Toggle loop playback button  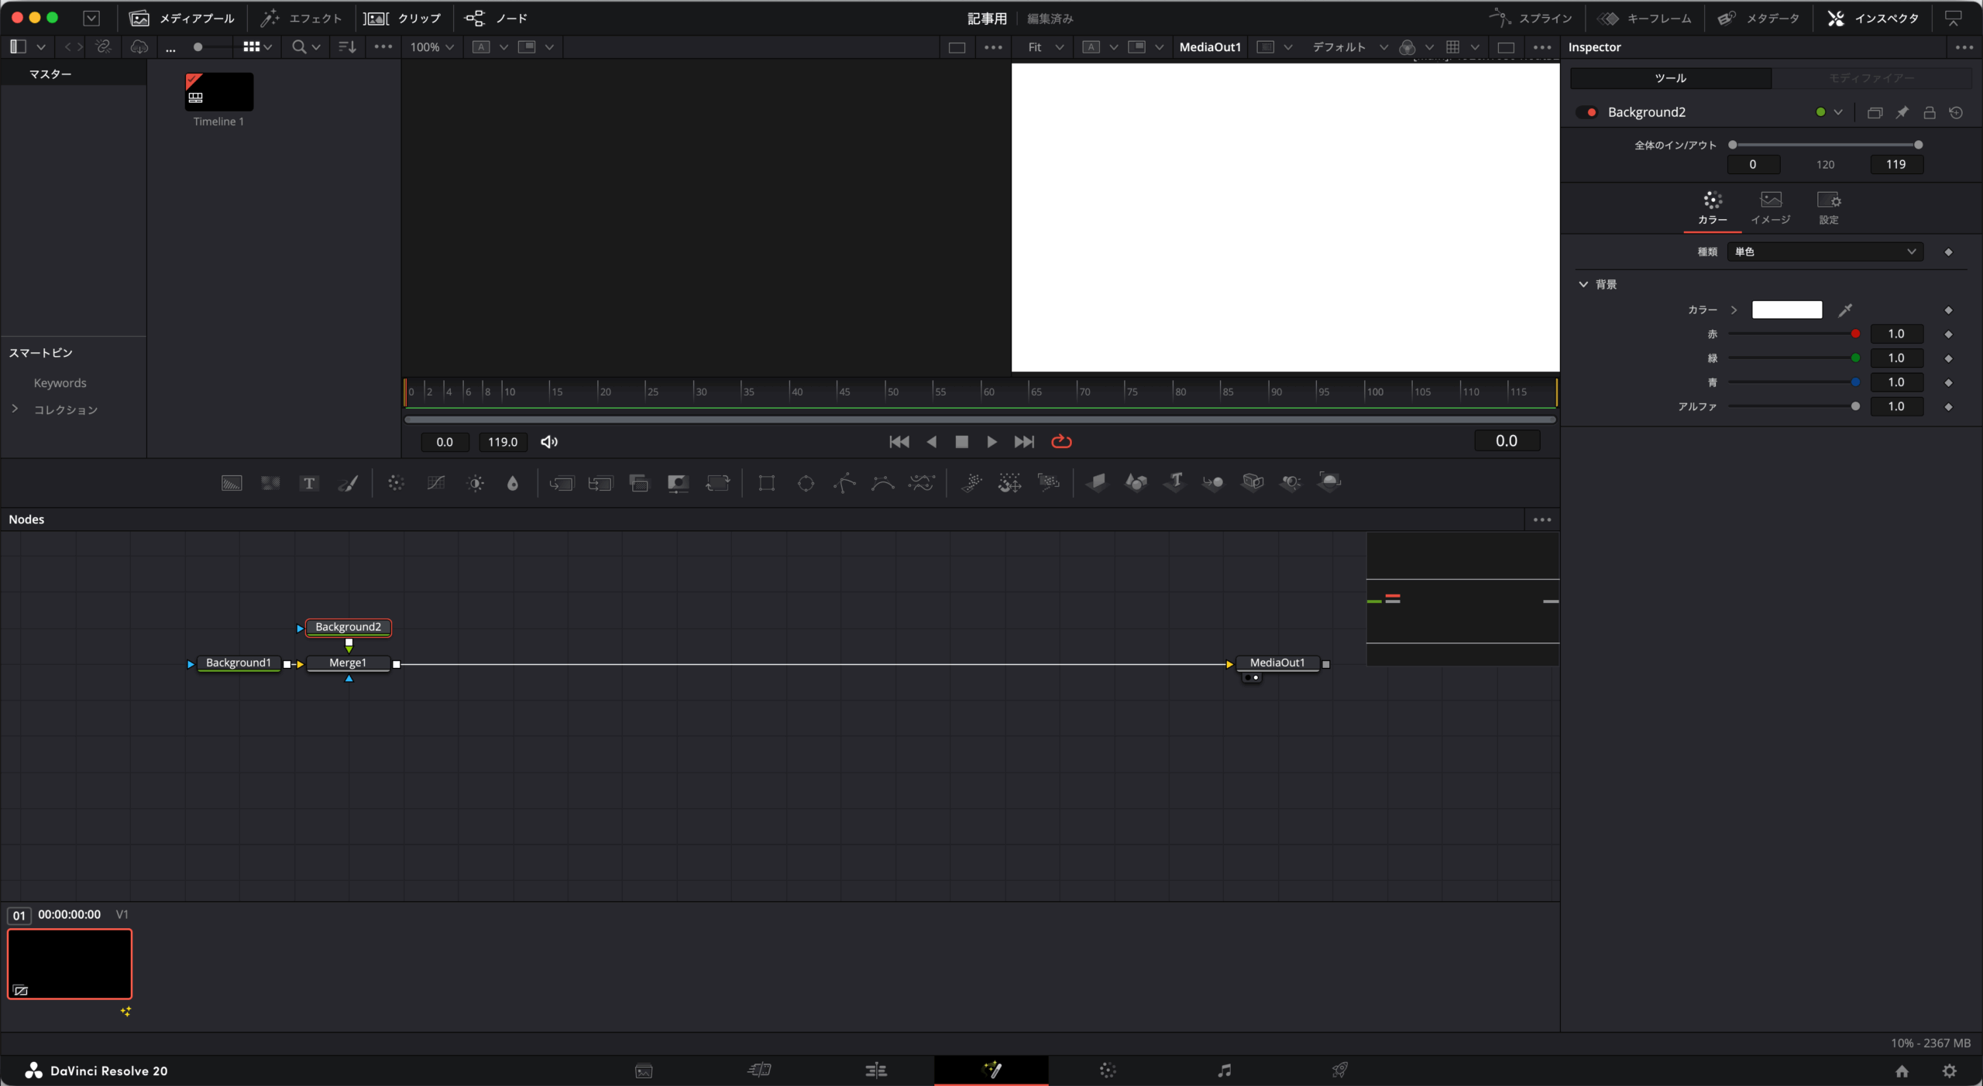click(x=1061, y=441)
